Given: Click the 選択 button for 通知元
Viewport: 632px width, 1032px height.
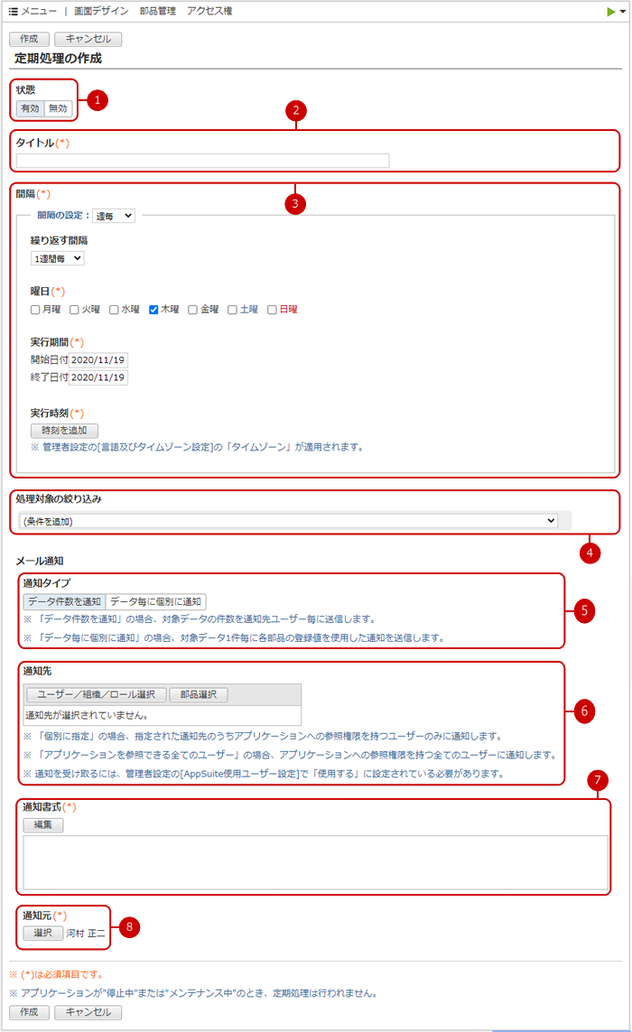Looking at the screenshot, I should click(43, 934).
